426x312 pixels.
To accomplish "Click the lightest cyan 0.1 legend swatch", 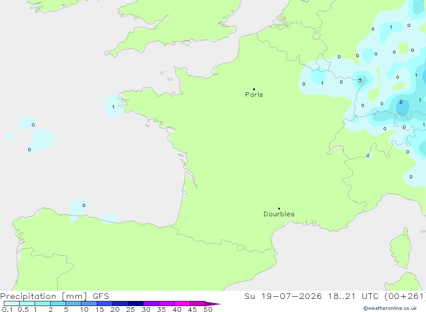I will click(x=12, y=303).
